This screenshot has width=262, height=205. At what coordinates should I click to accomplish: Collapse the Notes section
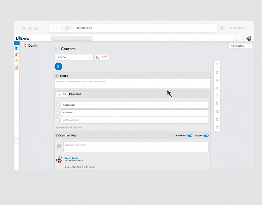[x=207, y=76]
